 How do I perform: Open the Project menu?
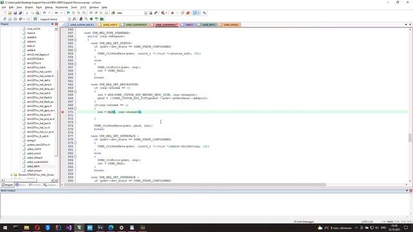pyautogui.click(x=28, y=7)
